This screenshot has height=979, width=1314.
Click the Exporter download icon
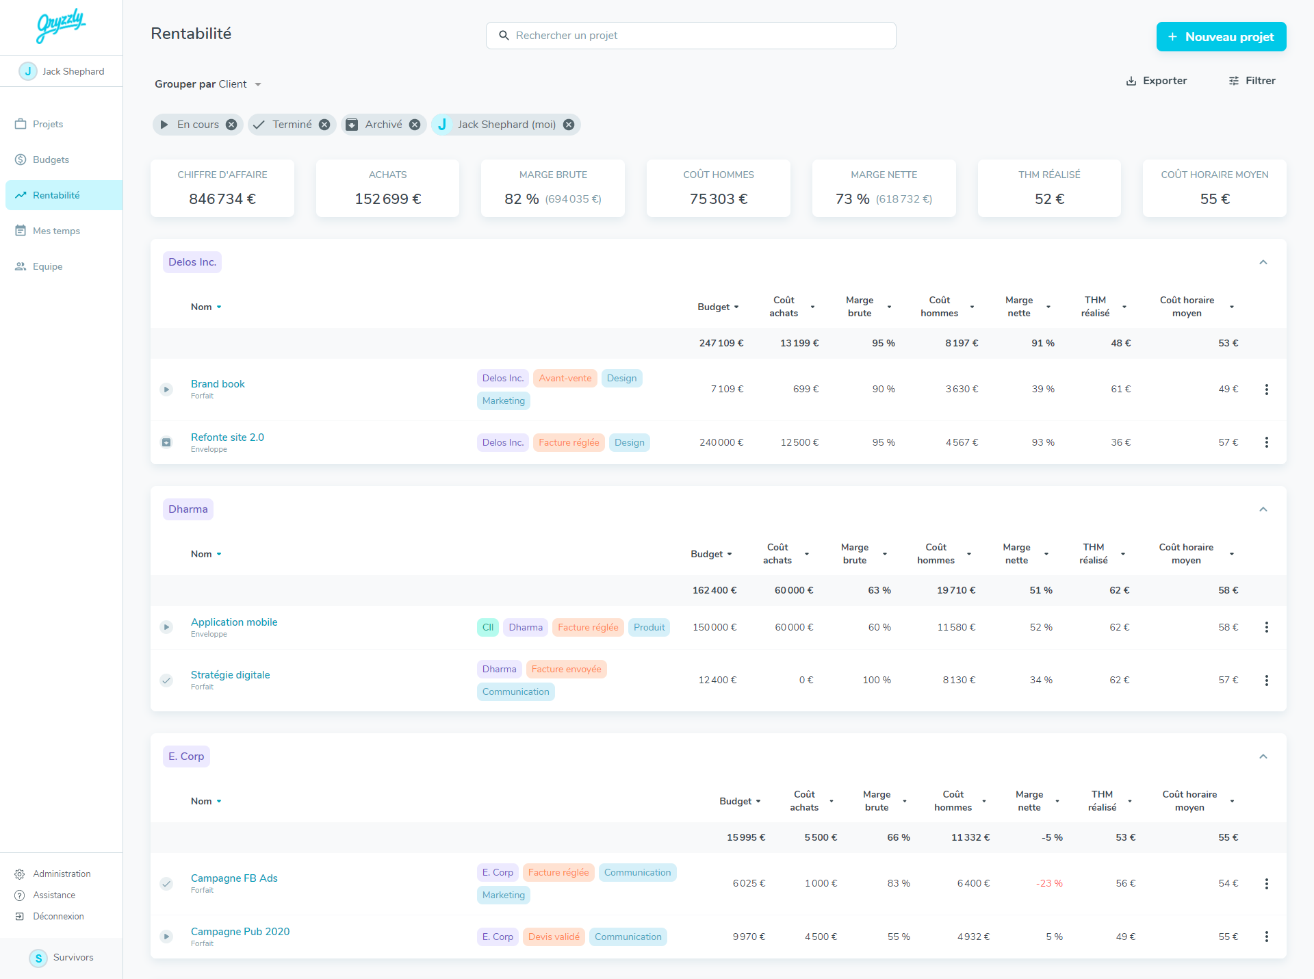pyautogui.click(x=1131, y=81)
